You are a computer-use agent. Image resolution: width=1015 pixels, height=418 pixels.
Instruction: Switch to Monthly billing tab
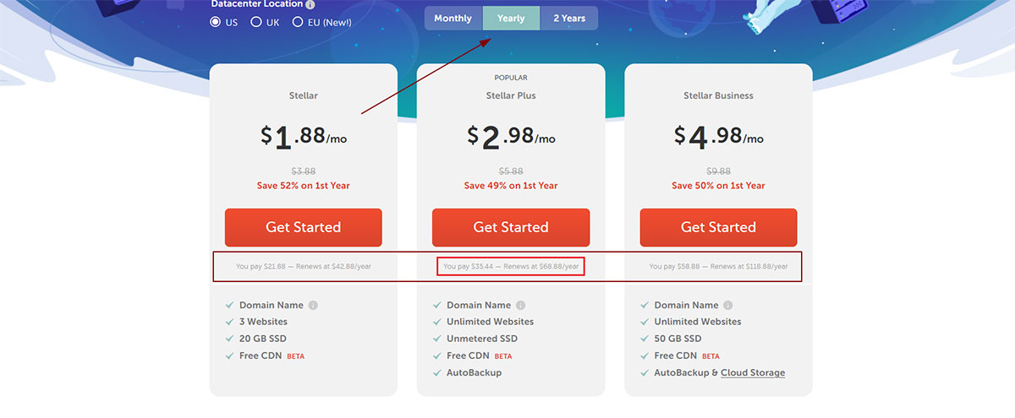(453, 19)
